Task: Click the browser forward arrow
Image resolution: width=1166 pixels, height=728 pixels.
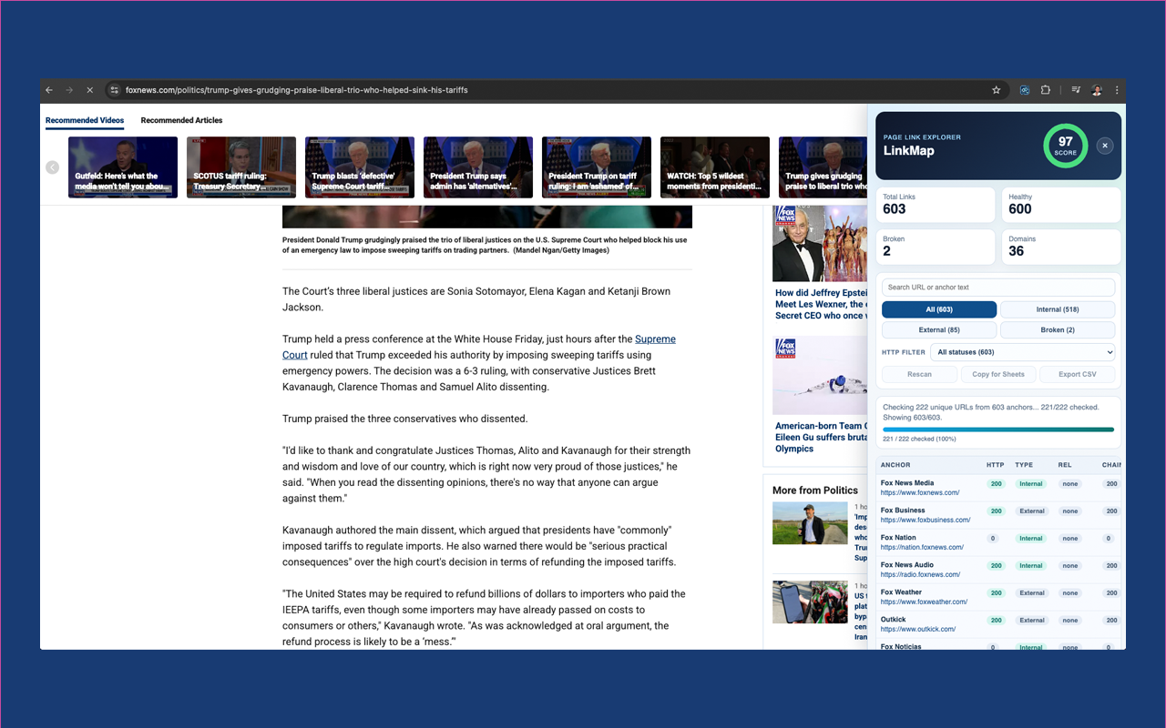Action: coord(69,90)
